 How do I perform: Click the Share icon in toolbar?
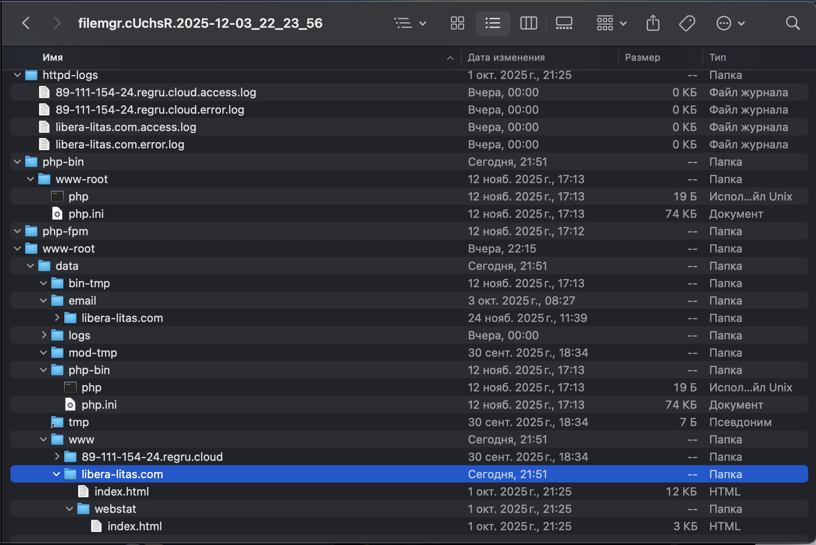653,23
